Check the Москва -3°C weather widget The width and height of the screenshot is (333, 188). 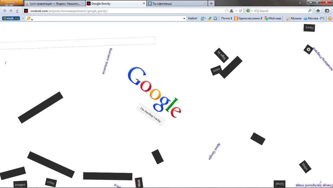pos(314,18)
